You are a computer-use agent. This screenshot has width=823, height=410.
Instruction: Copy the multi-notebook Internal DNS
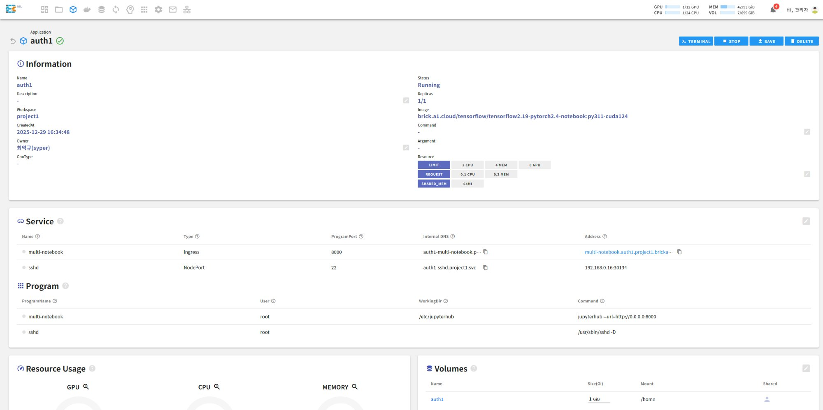click(x=486, y=252)
